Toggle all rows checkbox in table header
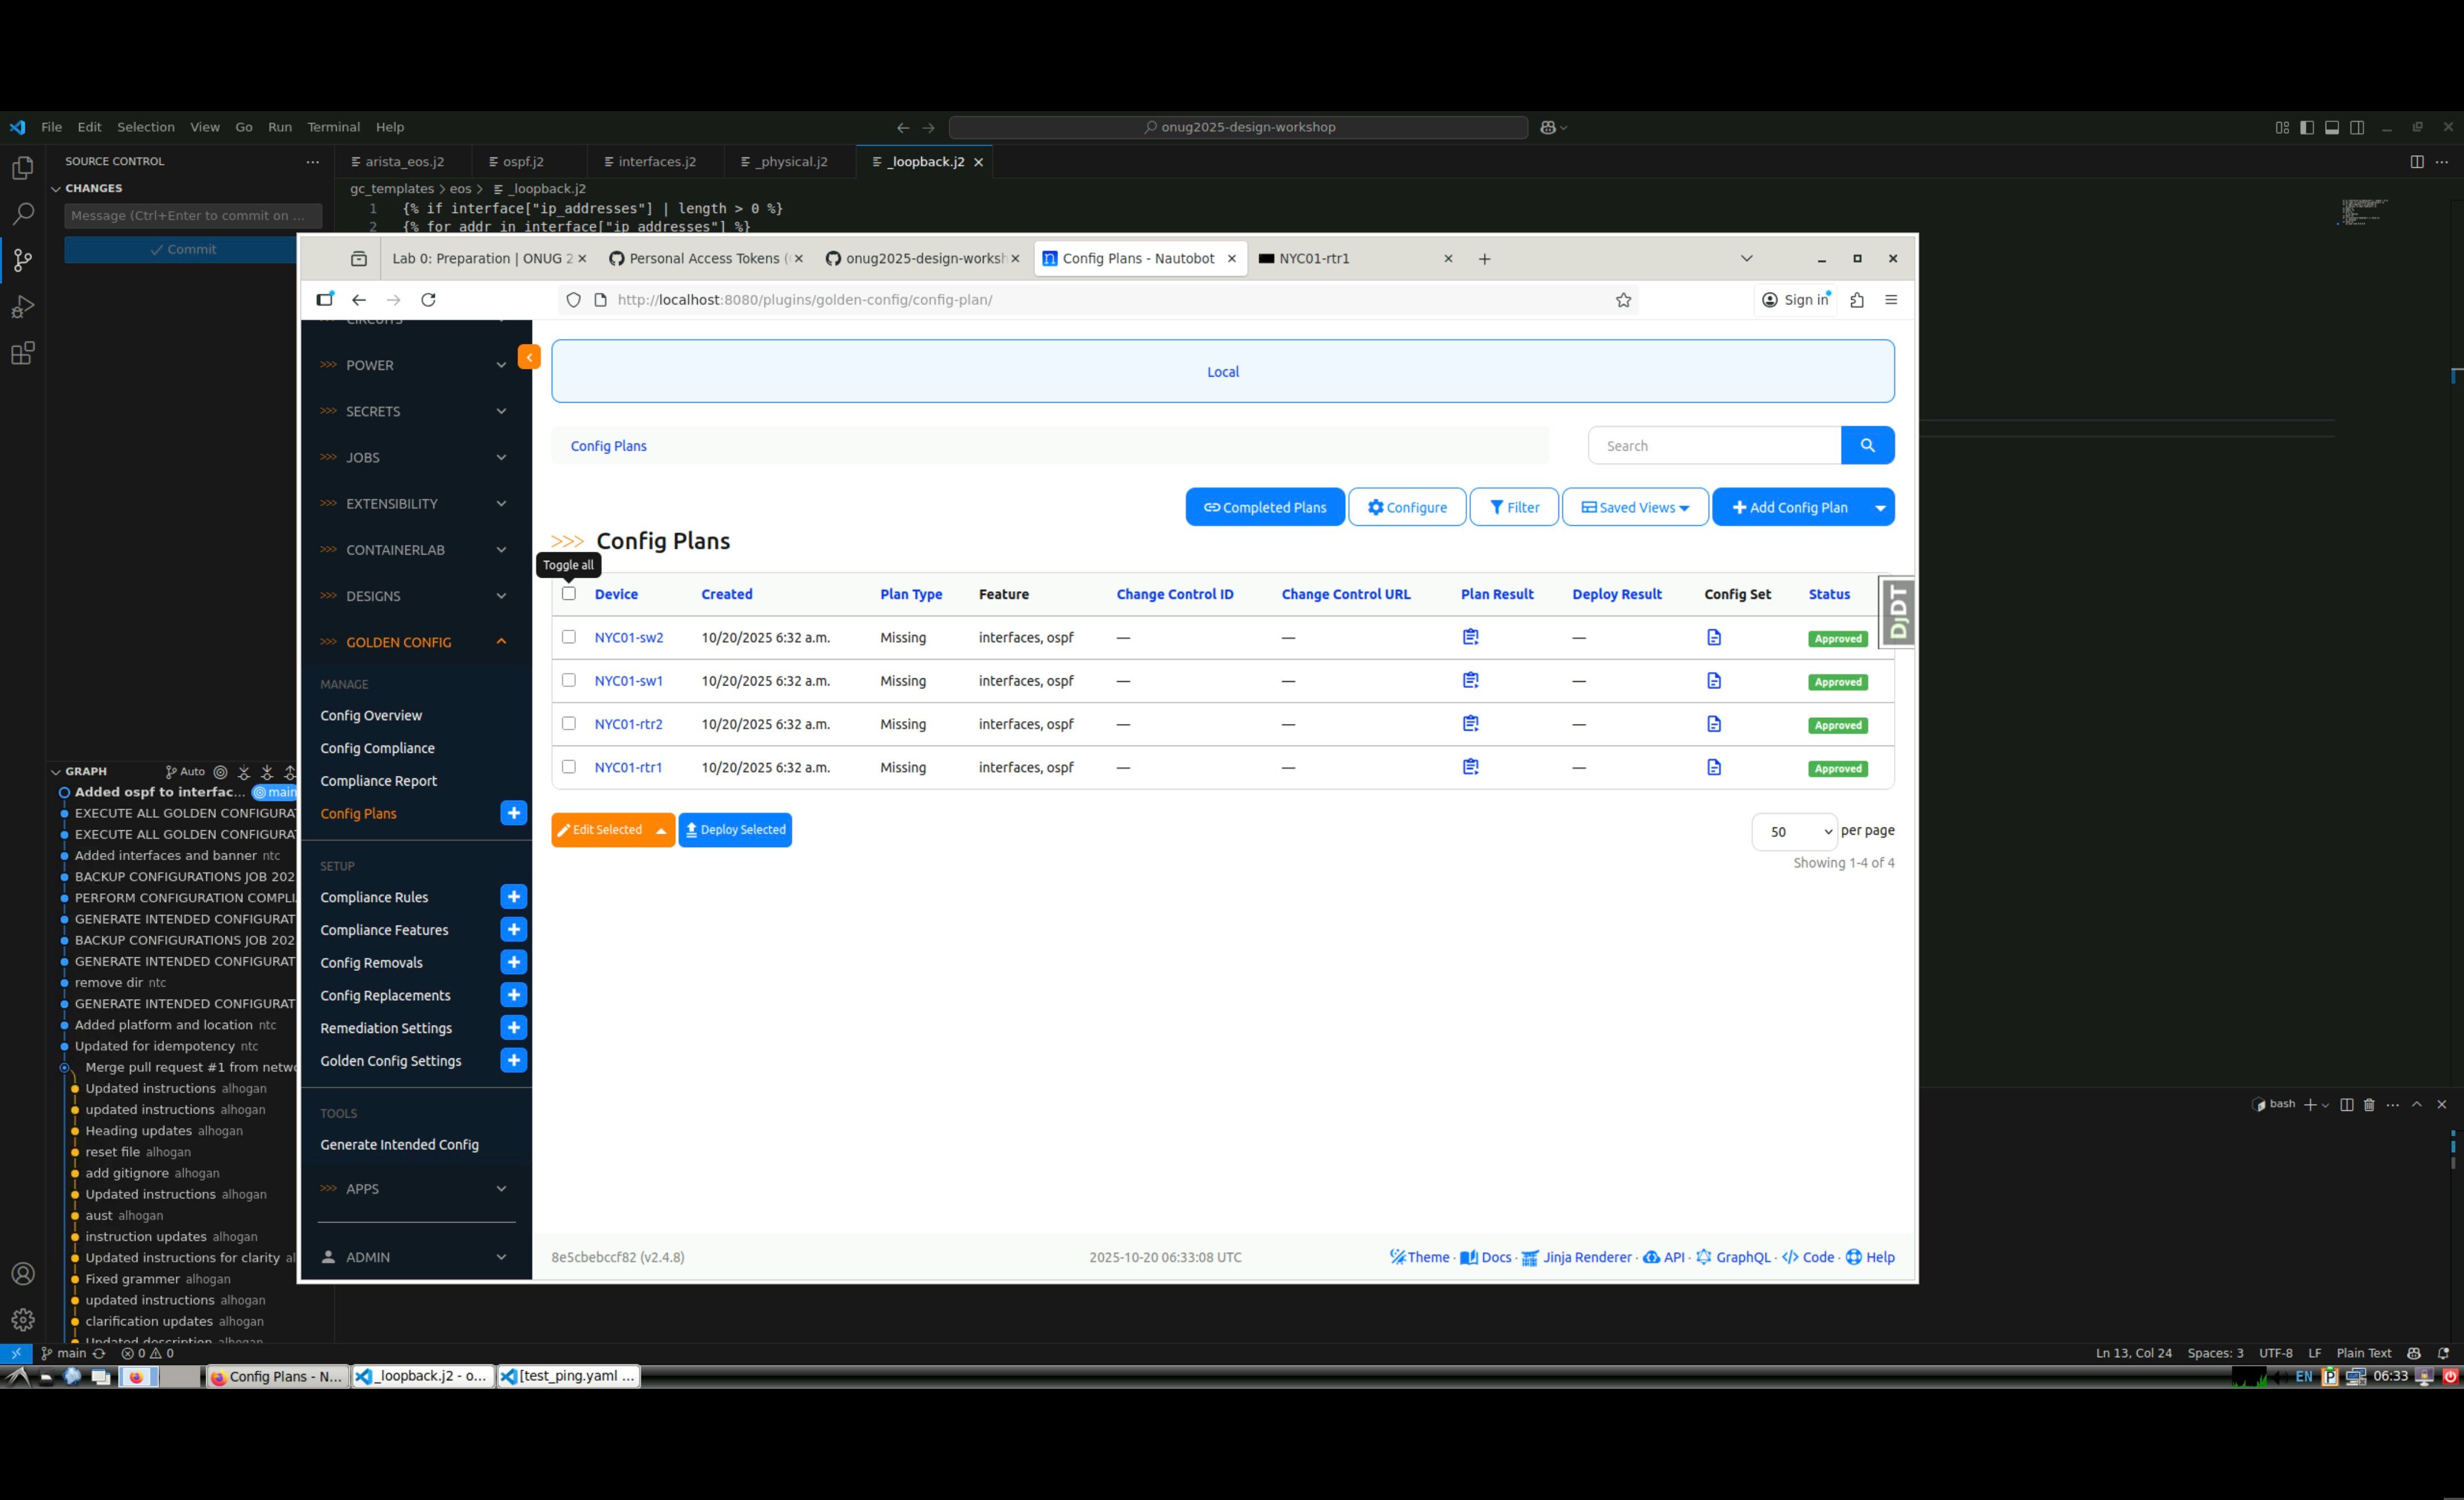The height and width of the screenshot is (1500, 2464). pos(569,593)
